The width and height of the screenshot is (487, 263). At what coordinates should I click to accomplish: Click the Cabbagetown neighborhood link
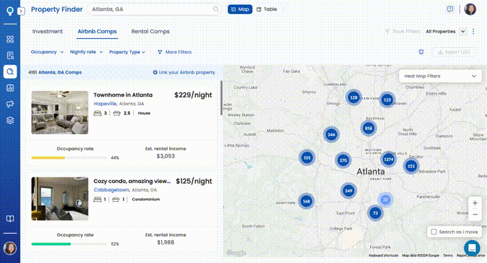pos(111,190)
